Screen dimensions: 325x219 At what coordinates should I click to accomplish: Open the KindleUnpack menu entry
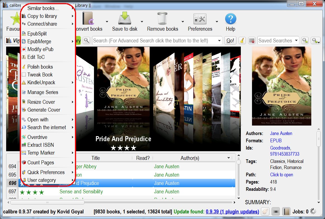[48, 83]
